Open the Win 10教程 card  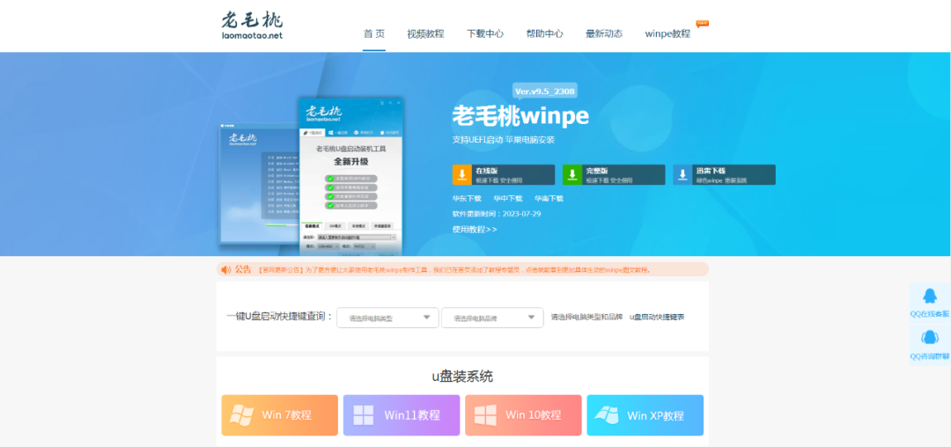click(523, 415)
